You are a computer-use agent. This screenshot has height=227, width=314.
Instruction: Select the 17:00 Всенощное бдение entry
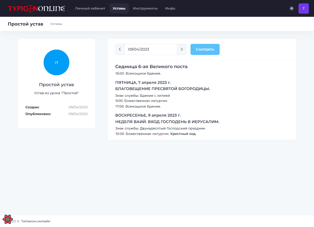(138, 106)
